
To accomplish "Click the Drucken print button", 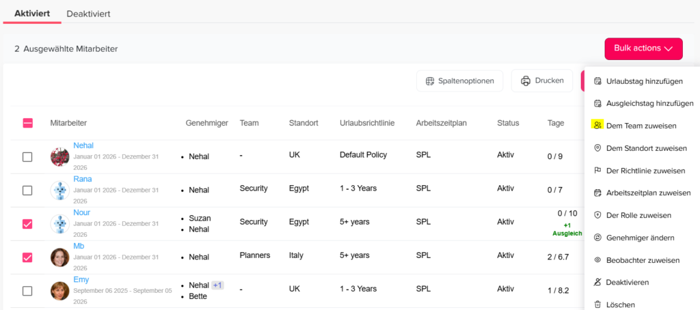I will pos(542,81).
